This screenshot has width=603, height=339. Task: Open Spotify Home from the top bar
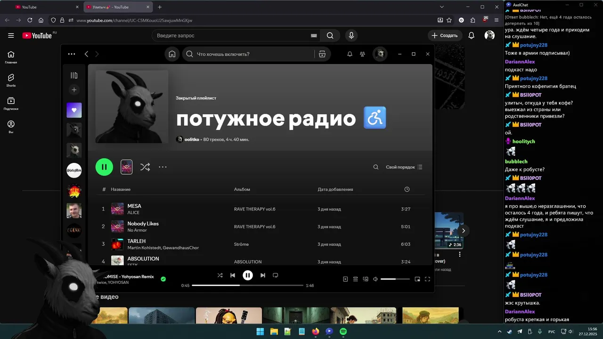pyautogui.click(x=172, y=54)
